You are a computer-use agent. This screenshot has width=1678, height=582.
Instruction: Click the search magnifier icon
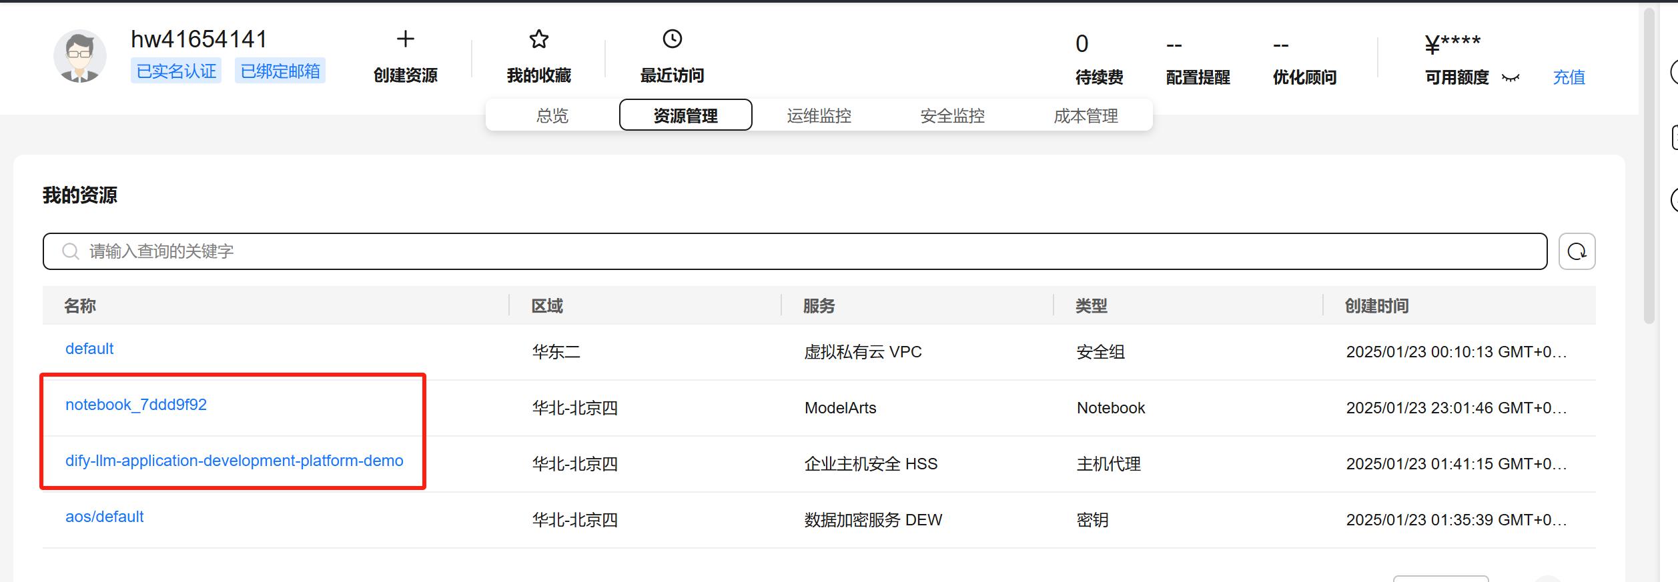click(x=70, y=251)
